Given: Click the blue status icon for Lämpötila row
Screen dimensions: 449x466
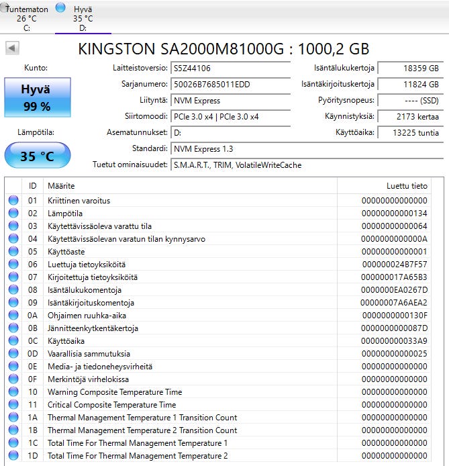Looking at the screenshot, I should 13,213.
